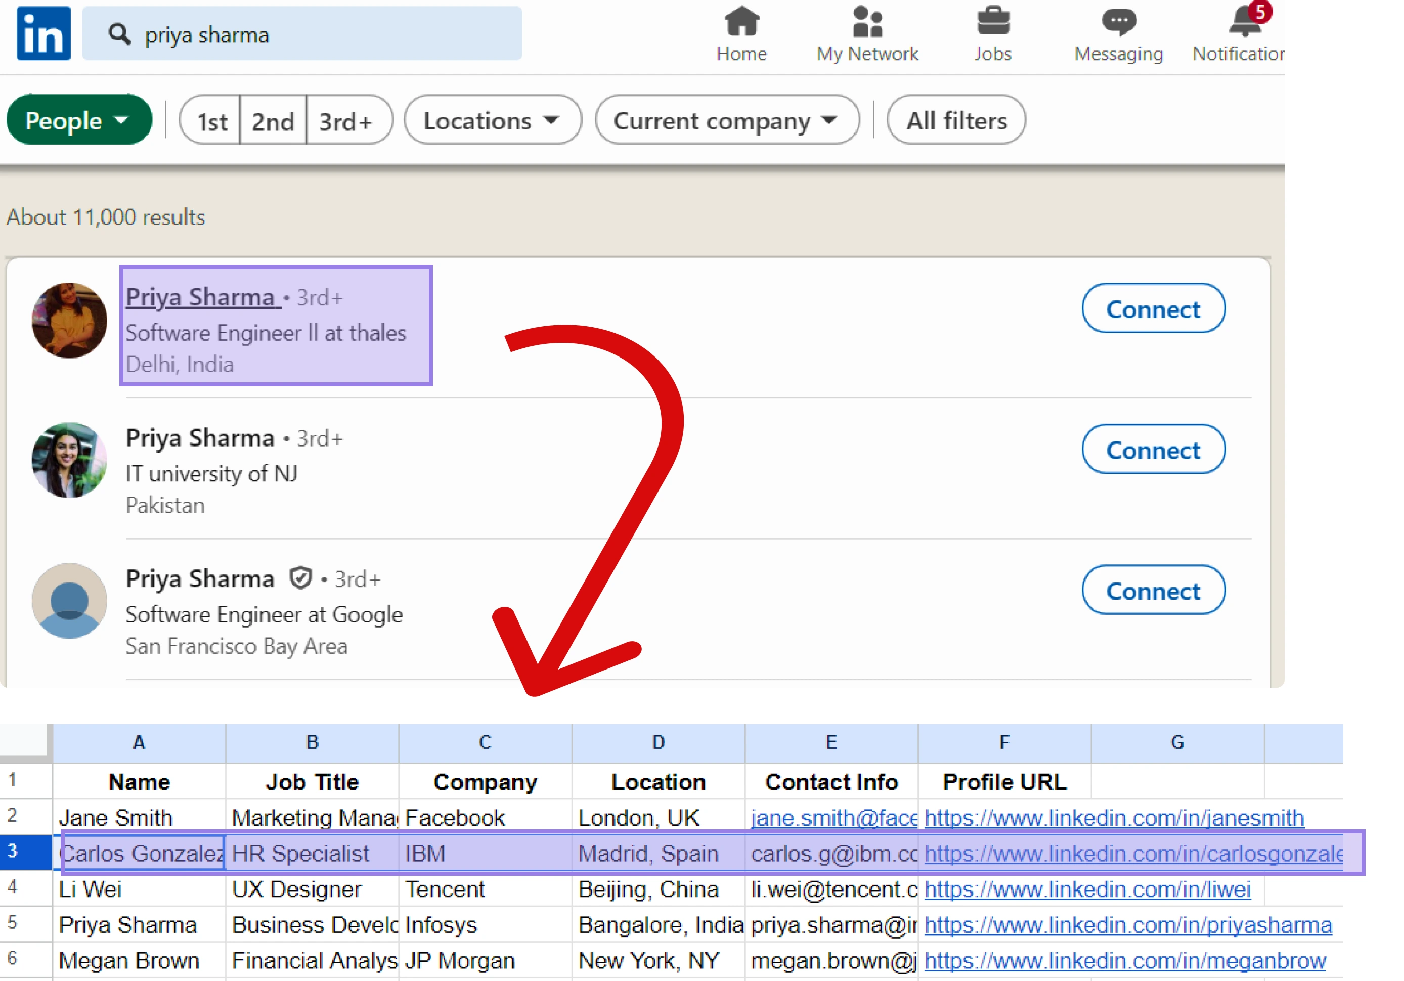This screenshot has width=1404, height=981.
Task: Click the Priya Sharma spreadsheet name cell
Action: pyautogui.click(x=140, y=924)
